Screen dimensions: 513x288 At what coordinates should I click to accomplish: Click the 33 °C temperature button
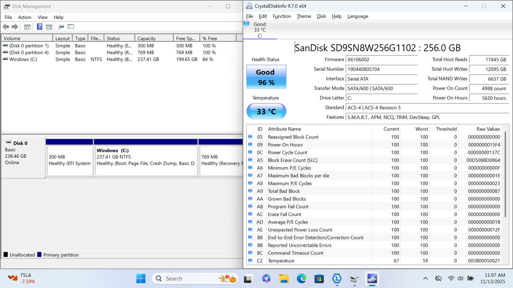click(x=266, y=111)
